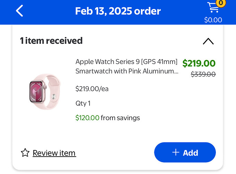Viewport: 236px width, 174px height.
Task: Open Apple Watch Series 9 product title
Action: point(126,62)
